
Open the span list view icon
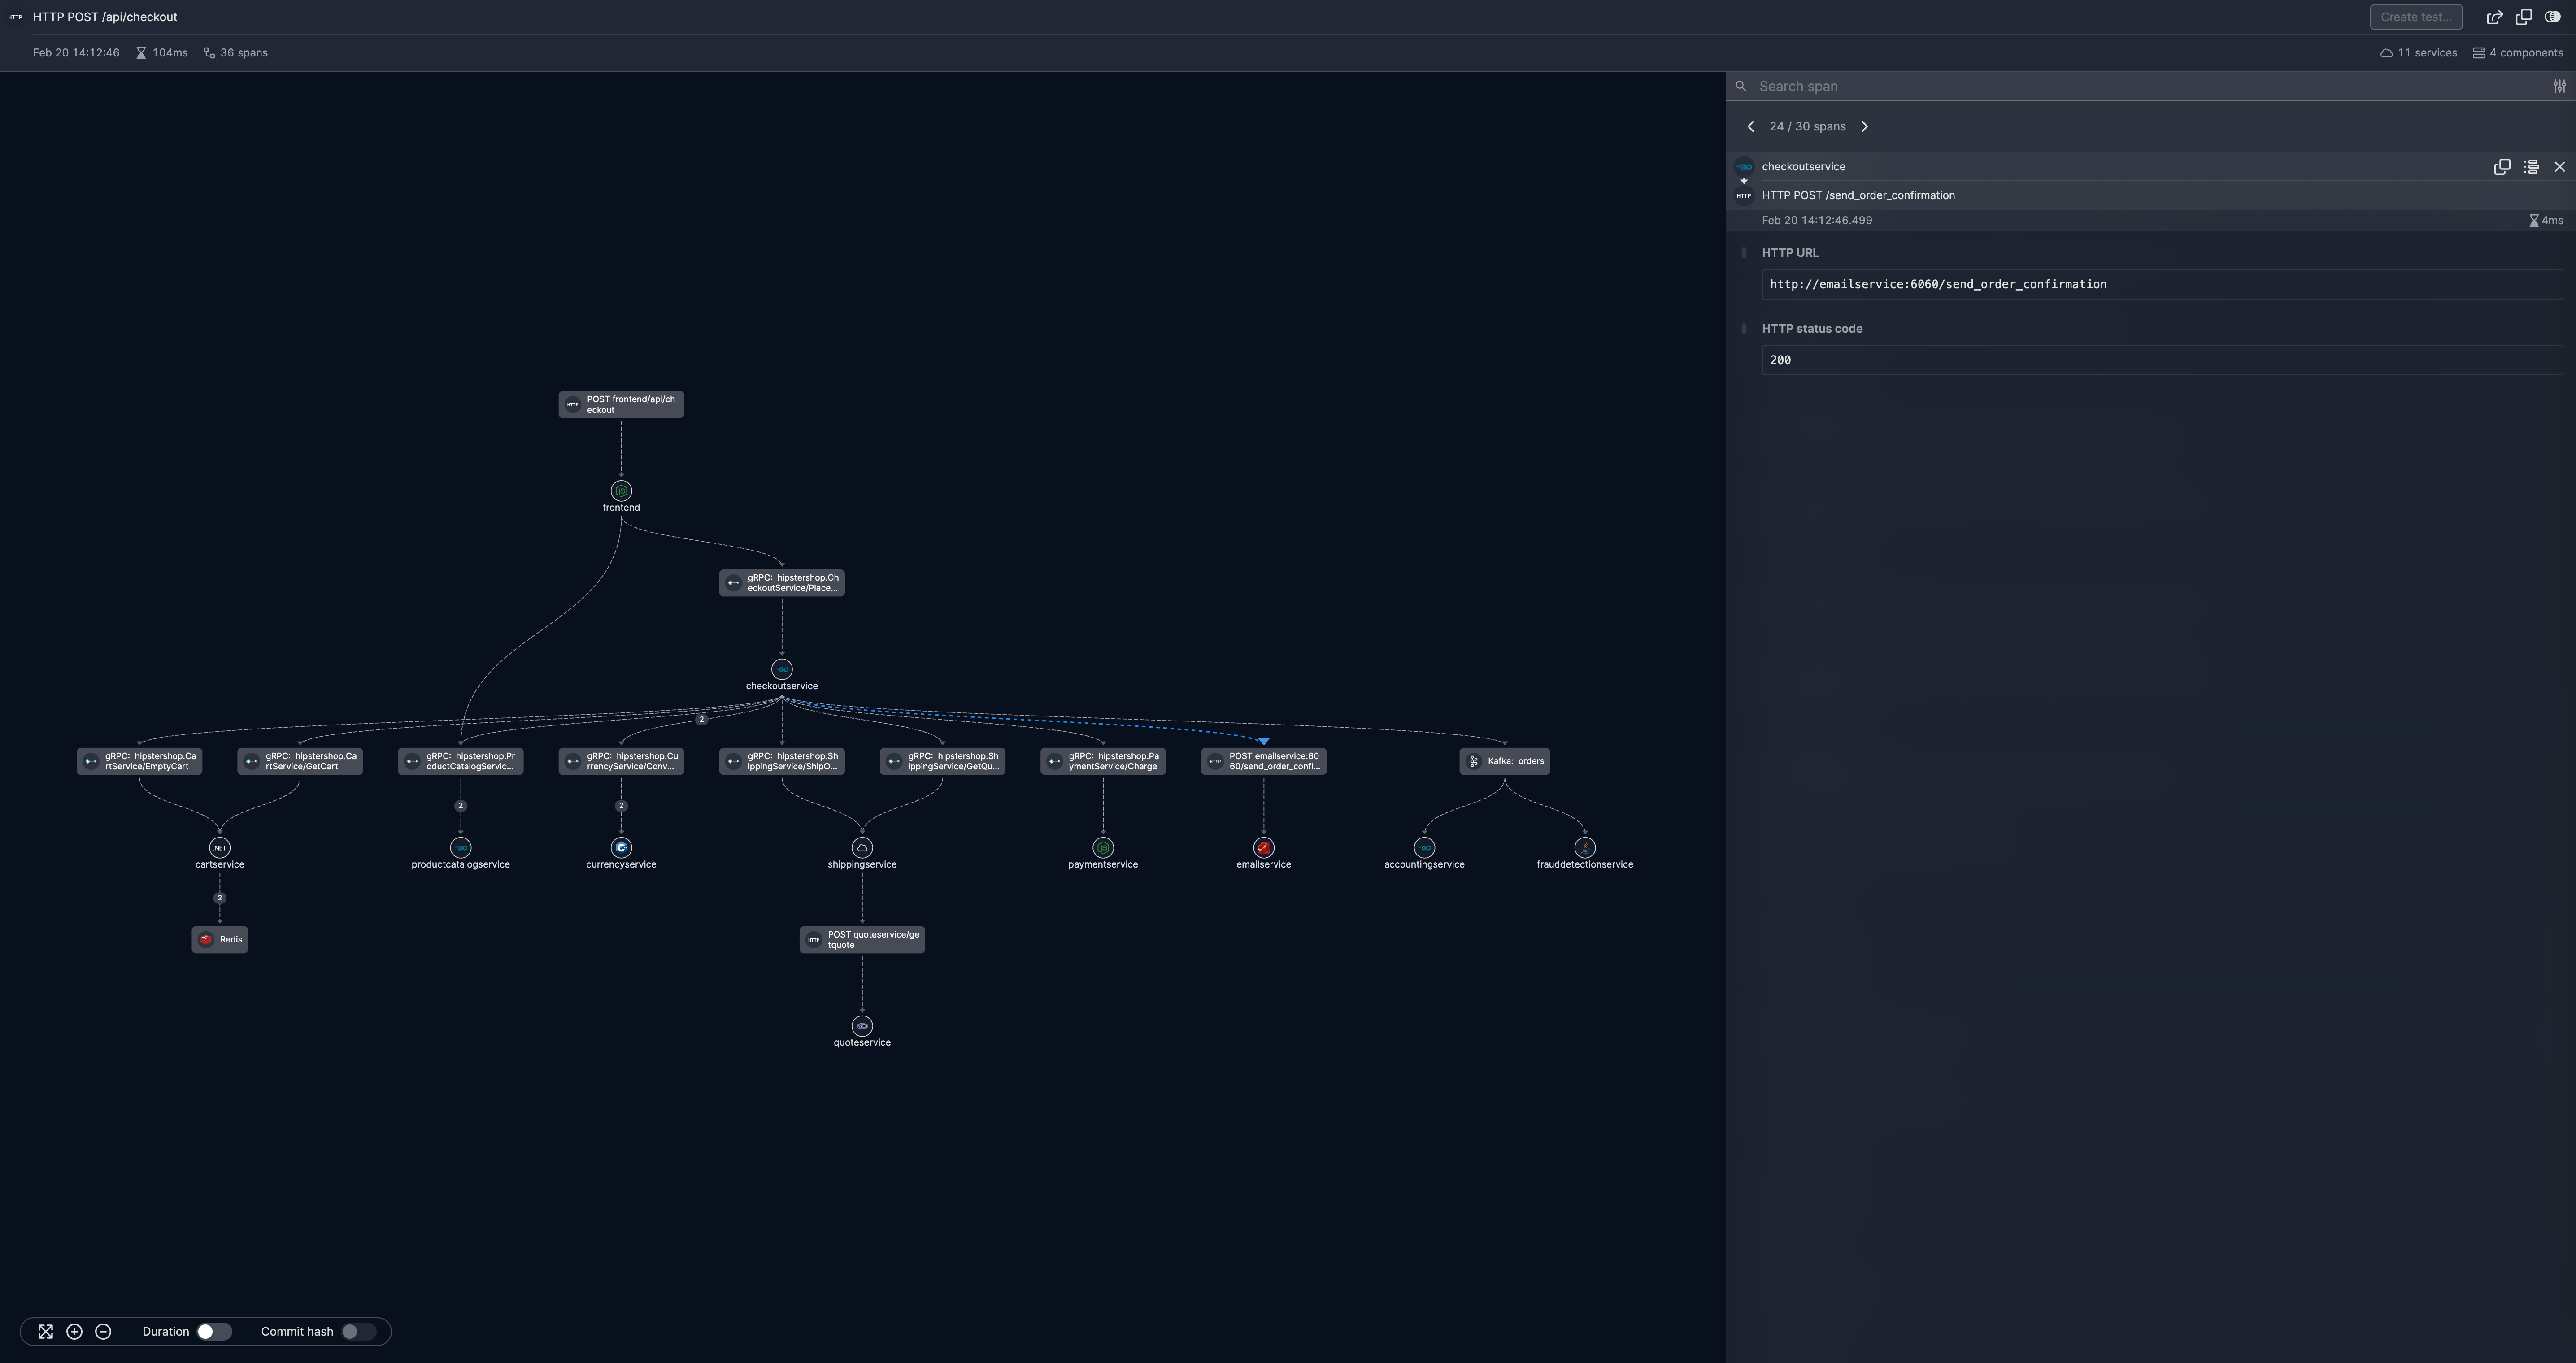click(2531, 167)
